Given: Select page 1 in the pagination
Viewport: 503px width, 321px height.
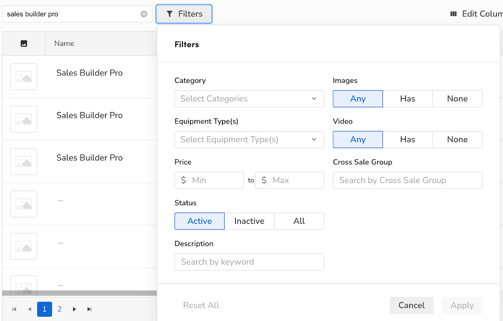Looking at the screenshot, I should (45, 309).
